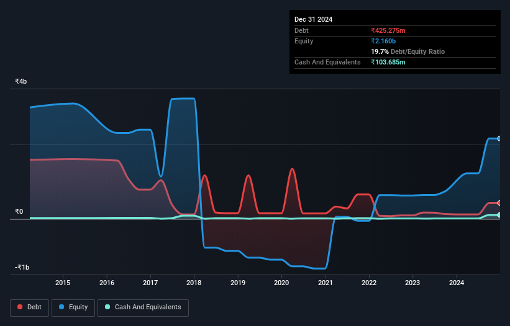Click the 19.7% Debt/Equity Ratio text
This screenshot has height=326, width=510.
tap(408, 51)
